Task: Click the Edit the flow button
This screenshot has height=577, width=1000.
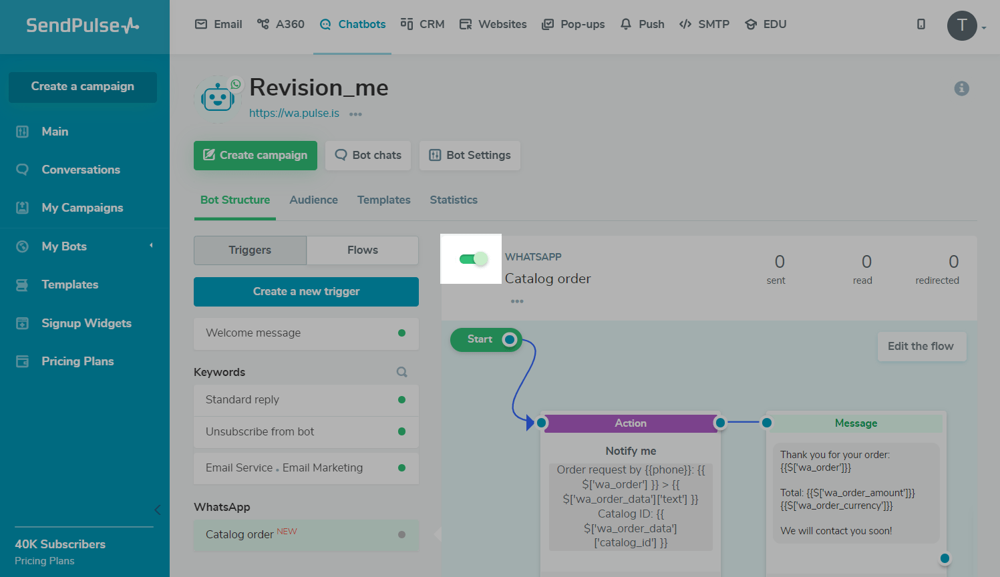Action: (921, 346)
